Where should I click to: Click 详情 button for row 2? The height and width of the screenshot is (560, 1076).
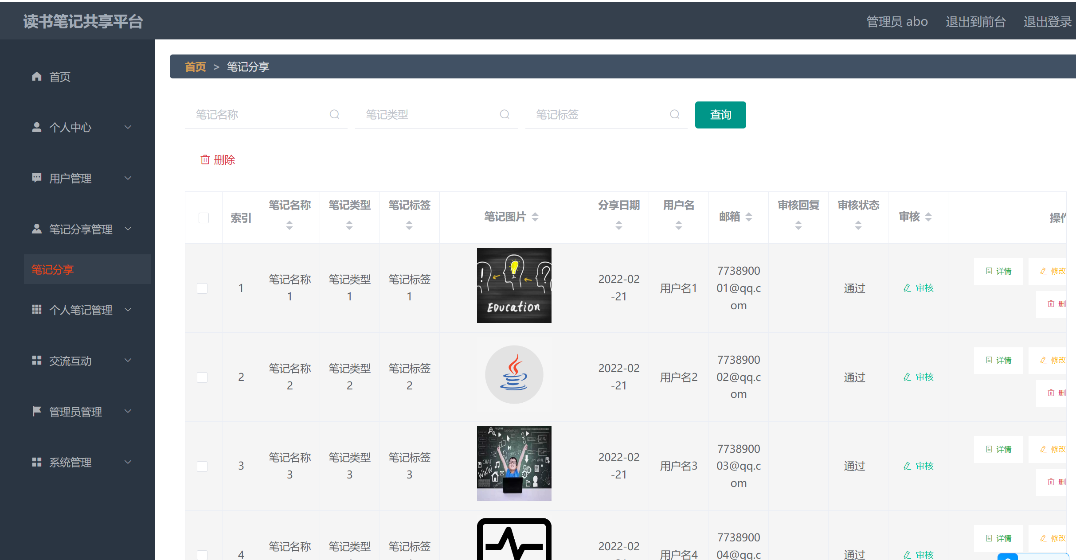coord(998,360)
